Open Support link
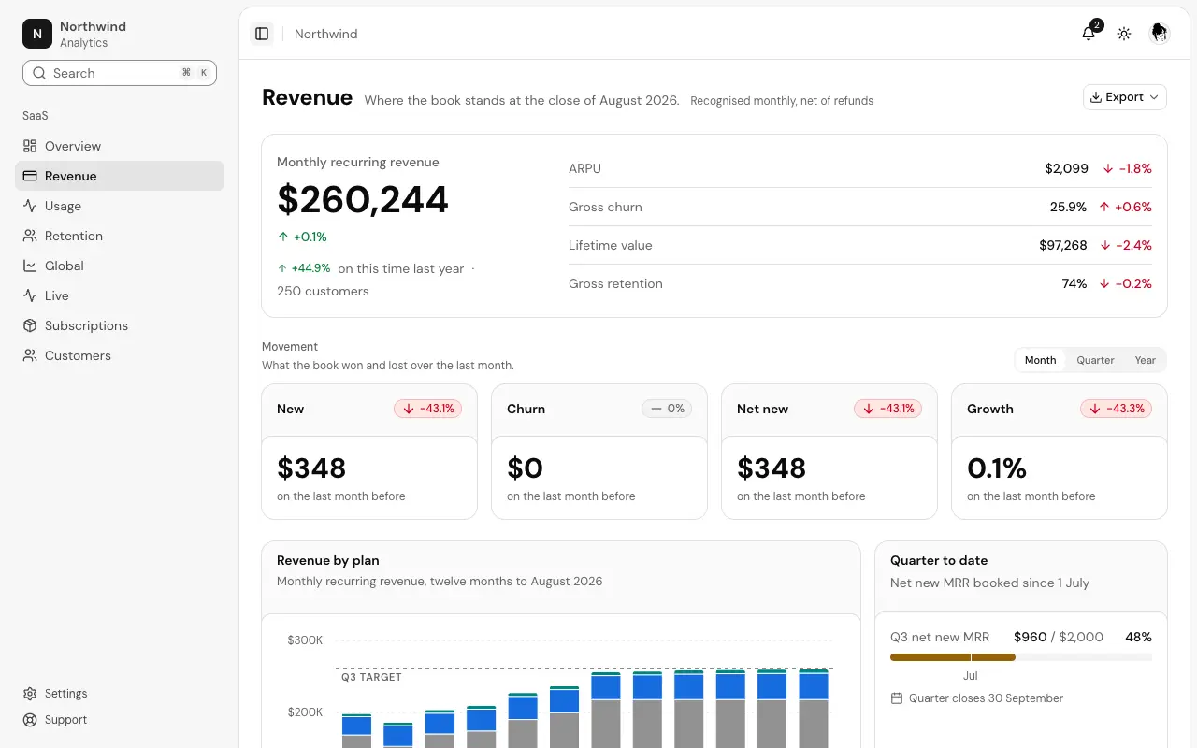Screen dimensions: 1197x748 [120, 720]
